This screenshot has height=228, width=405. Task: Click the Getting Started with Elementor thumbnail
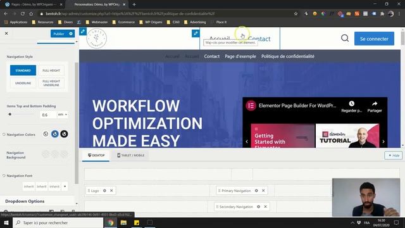coord(283,136)
